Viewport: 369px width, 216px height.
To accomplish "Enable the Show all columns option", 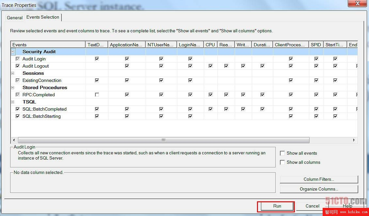I will coord(282,162).
